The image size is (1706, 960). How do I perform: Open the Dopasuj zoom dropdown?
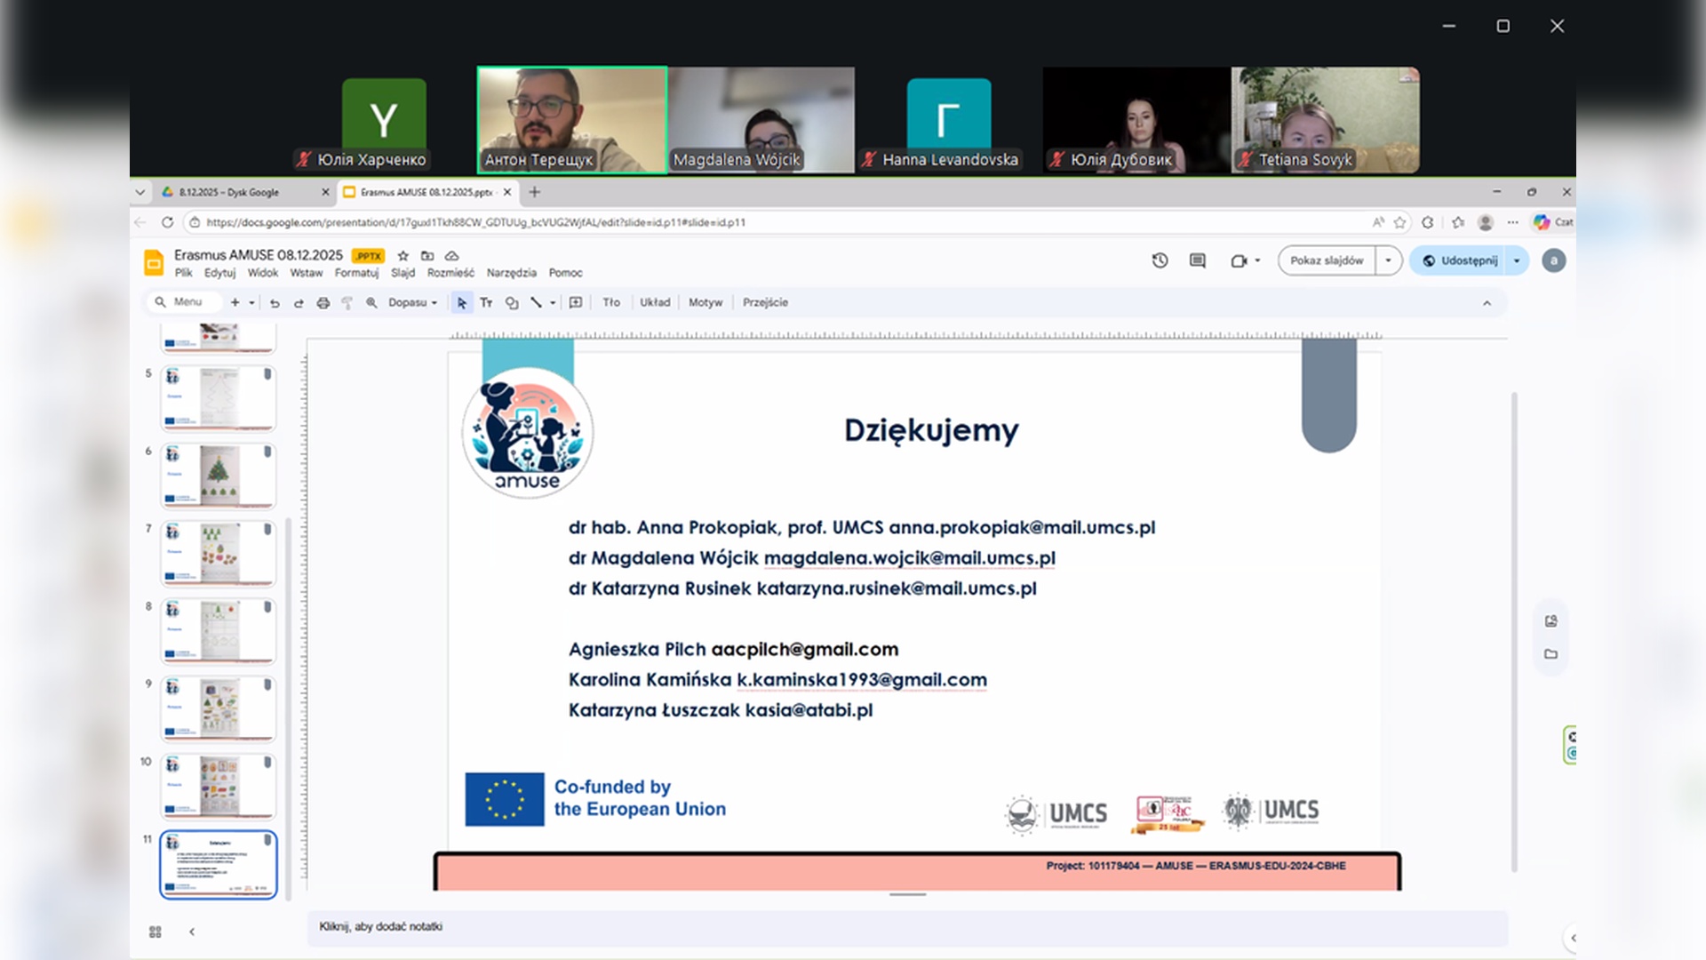pos(413,303)
